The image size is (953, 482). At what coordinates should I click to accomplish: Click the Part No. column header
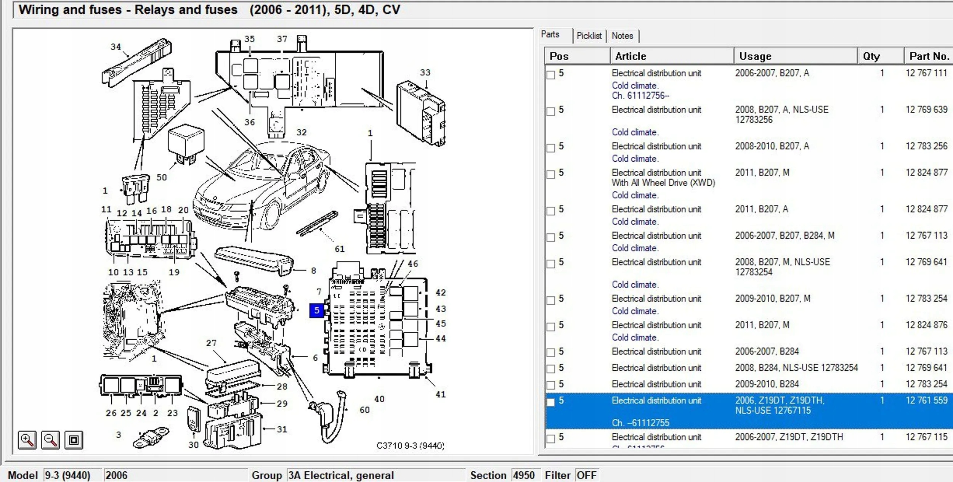[x=929, y=56]
